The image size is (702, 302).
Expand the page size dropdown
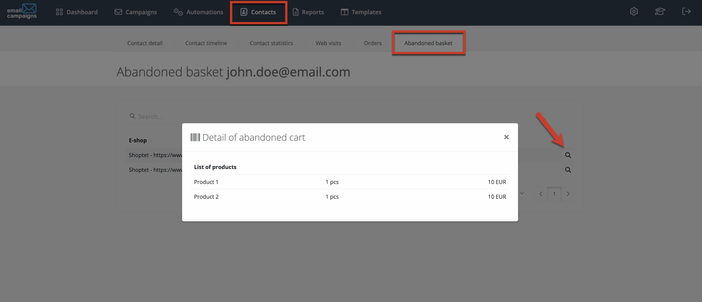pyautogui.click(x=522, y=193)
